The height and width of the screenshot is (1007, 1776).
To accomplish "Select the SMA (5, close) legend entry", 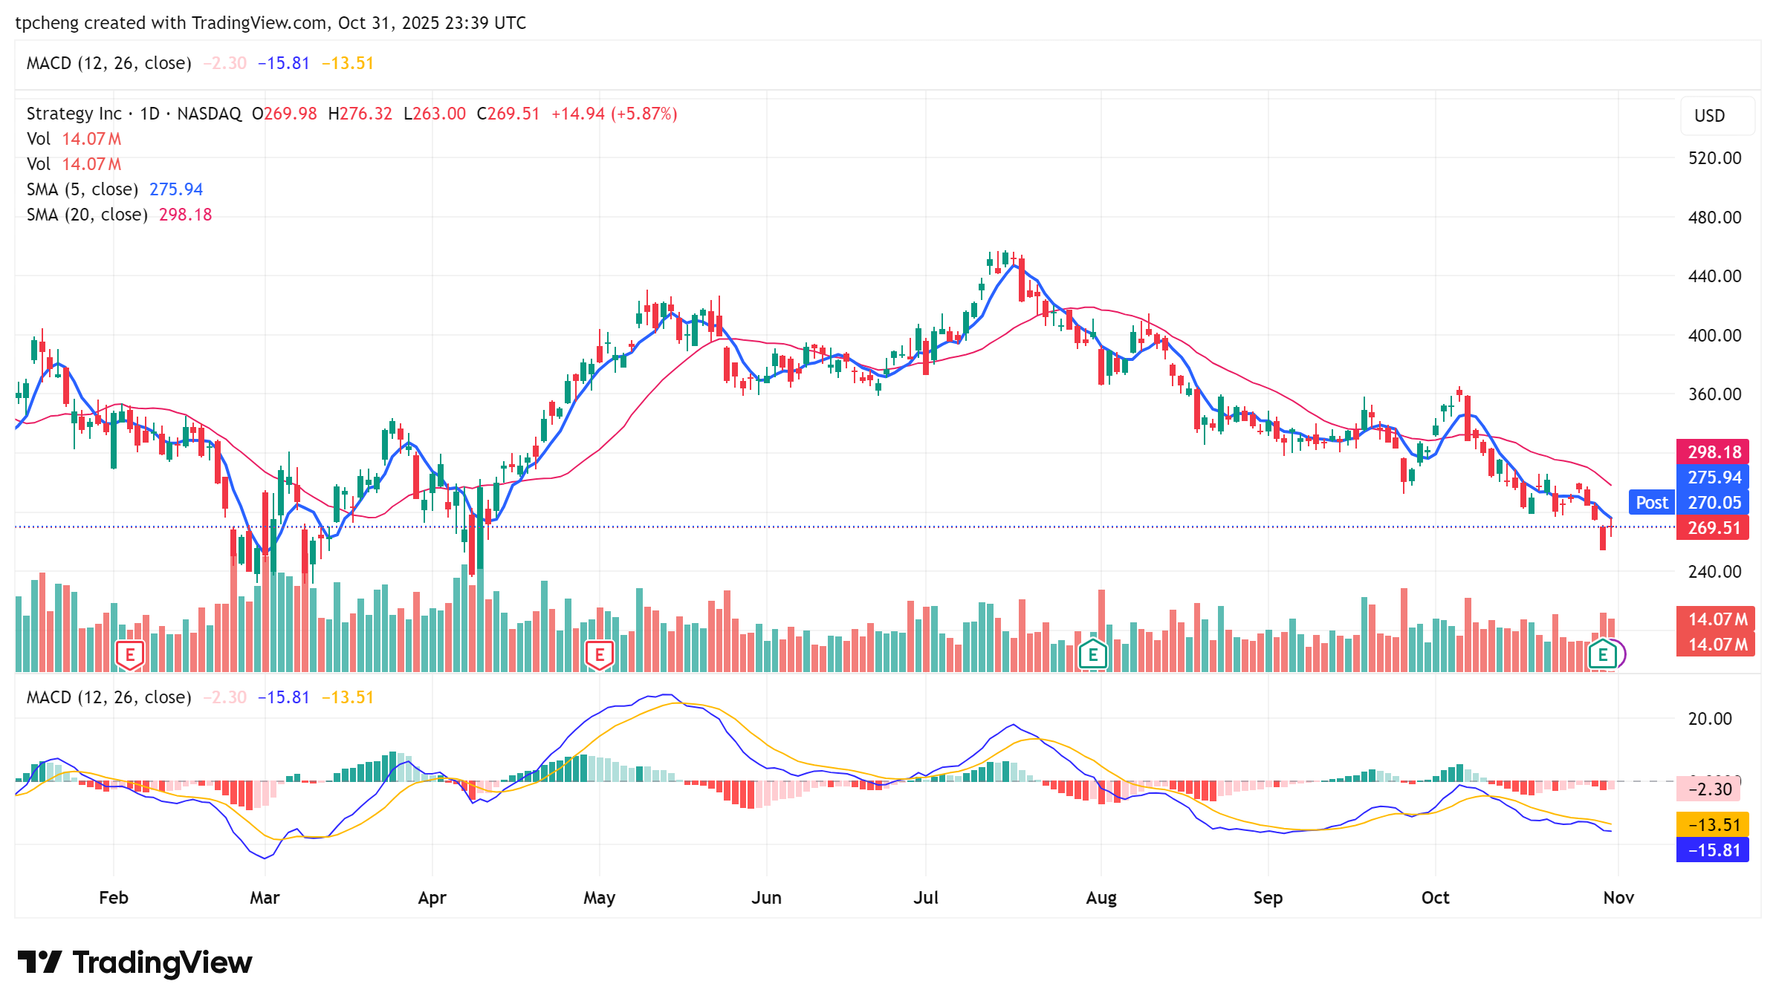I will 82,189.
